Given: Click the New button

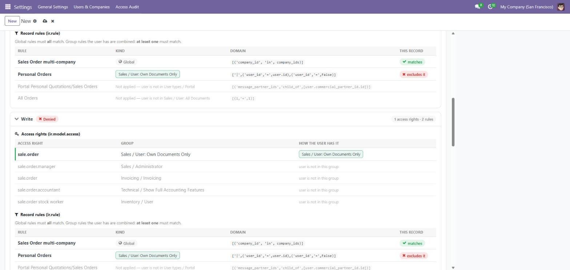Looking at the screenshot, I should pyautogui.click(x=12, y=21).
